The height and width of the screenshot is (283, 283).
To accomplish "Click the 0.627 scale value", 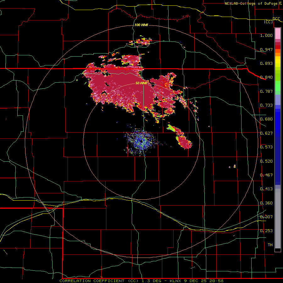I will click(266, 133).
